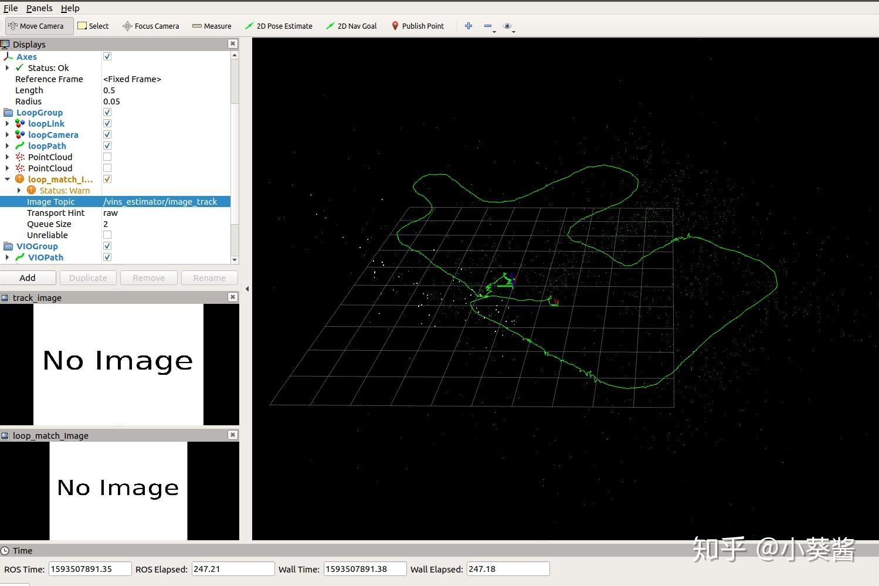The image size is (879, 586).
Task: Click the blue plus add-tool icon
Action: point(469,26)
